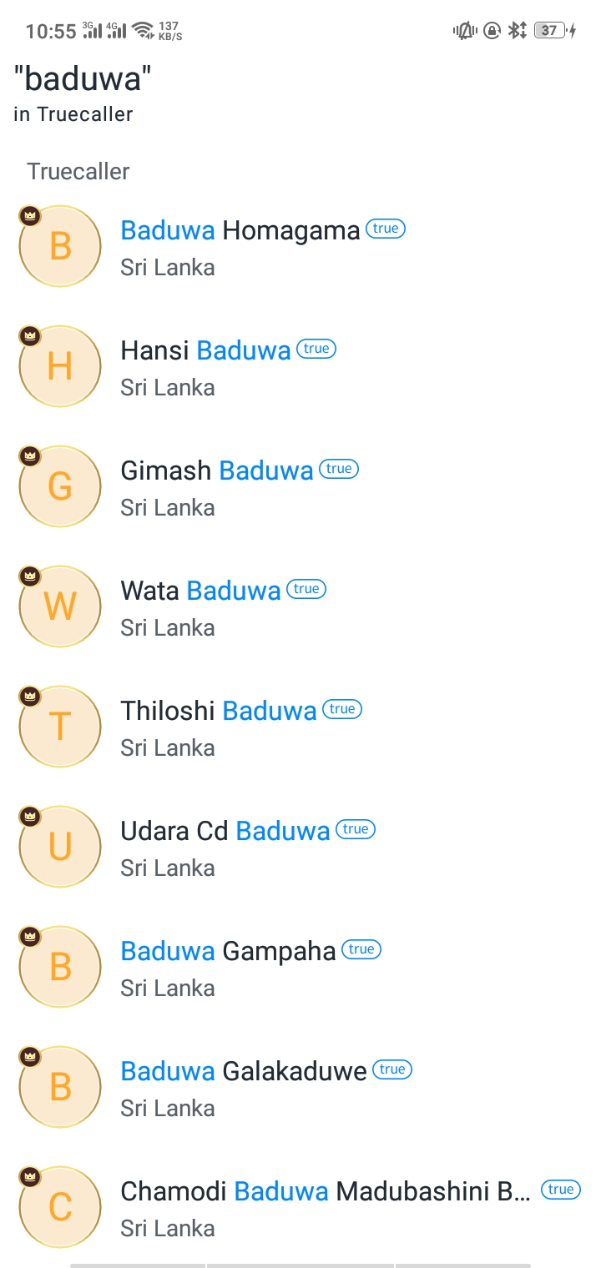Tap the H avatar for Hansi Baduwa

point(60,366)
